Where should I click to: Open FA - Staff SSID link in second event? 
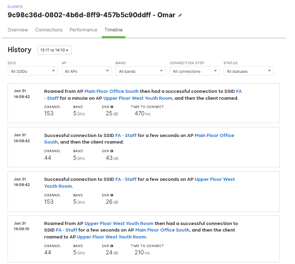(126, 136)
